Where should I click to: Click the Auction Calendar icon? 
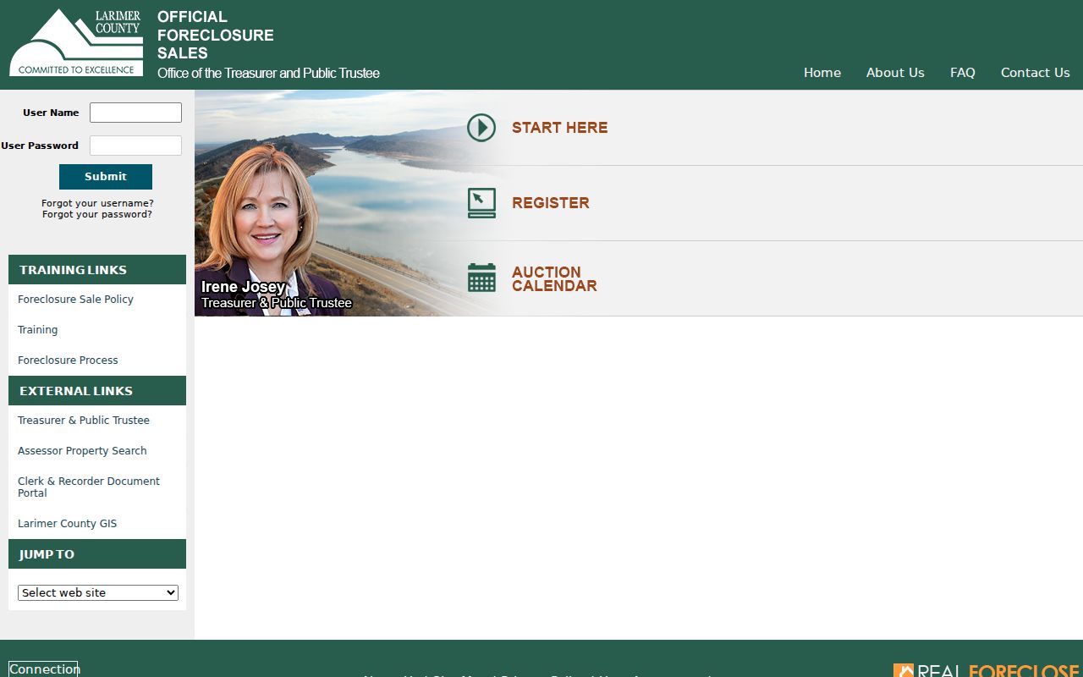pos(481,278)
